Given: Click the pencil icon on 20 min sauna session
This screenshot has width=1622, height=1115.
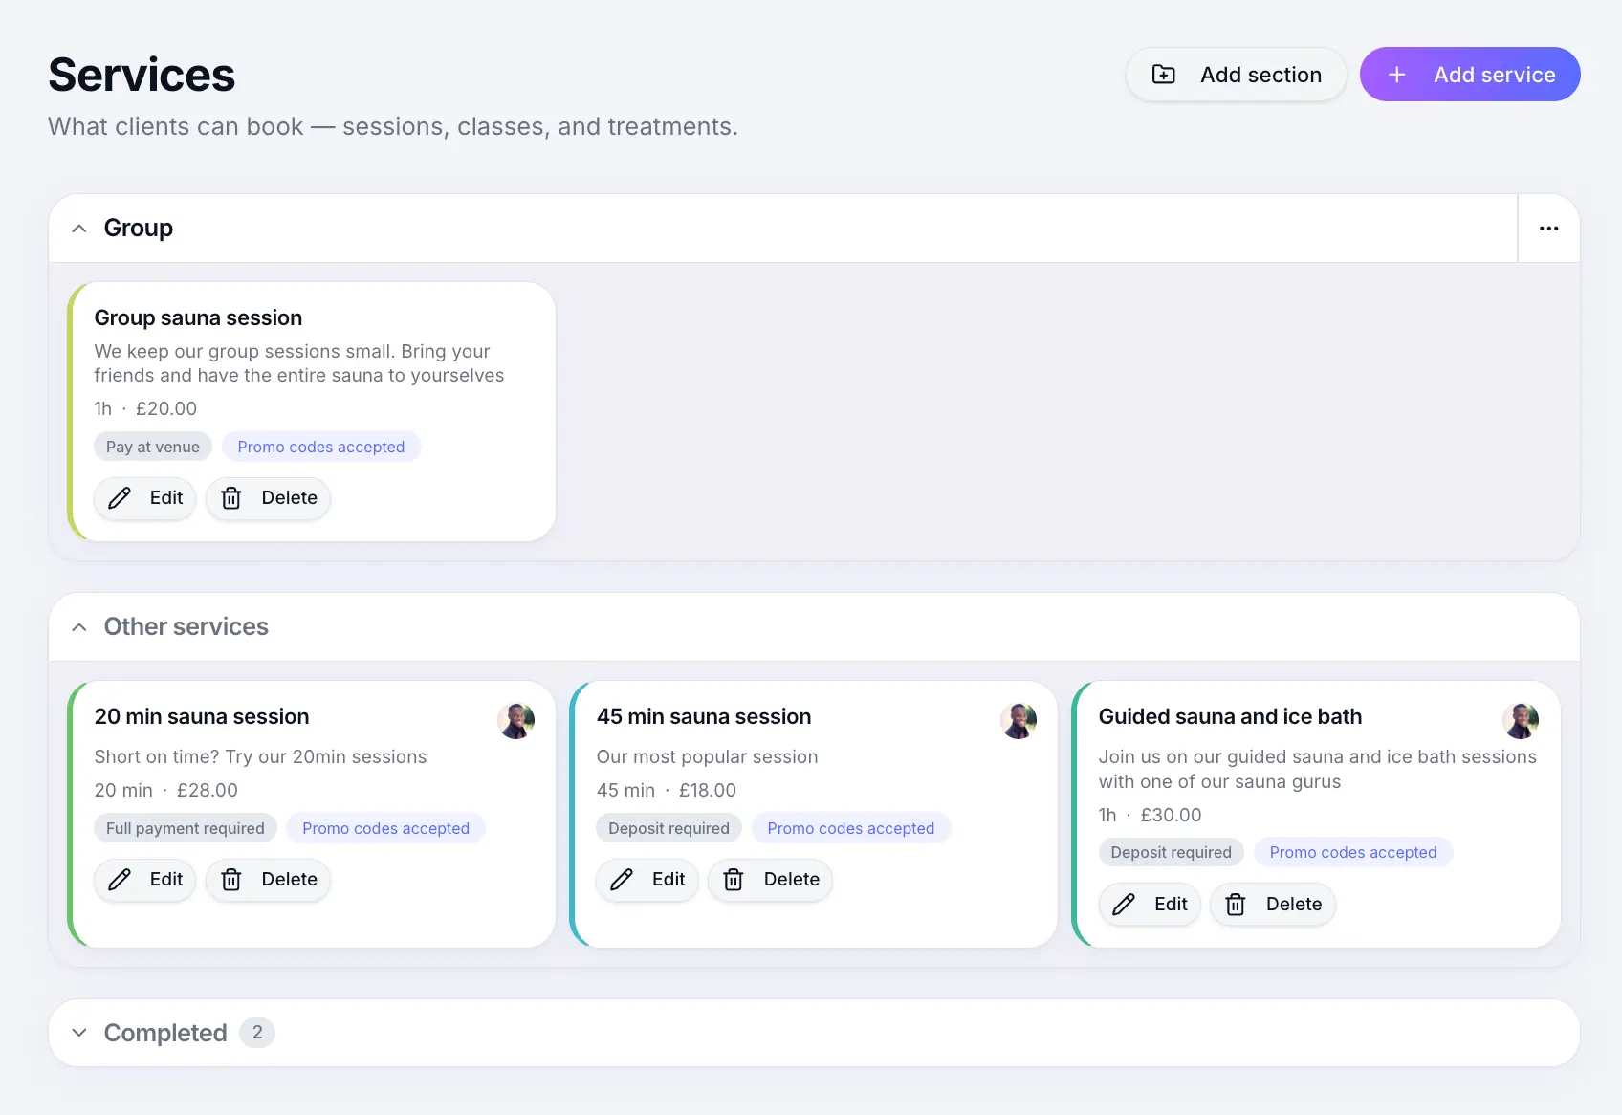Looking at the screenshot, I should tap(120, 880).
